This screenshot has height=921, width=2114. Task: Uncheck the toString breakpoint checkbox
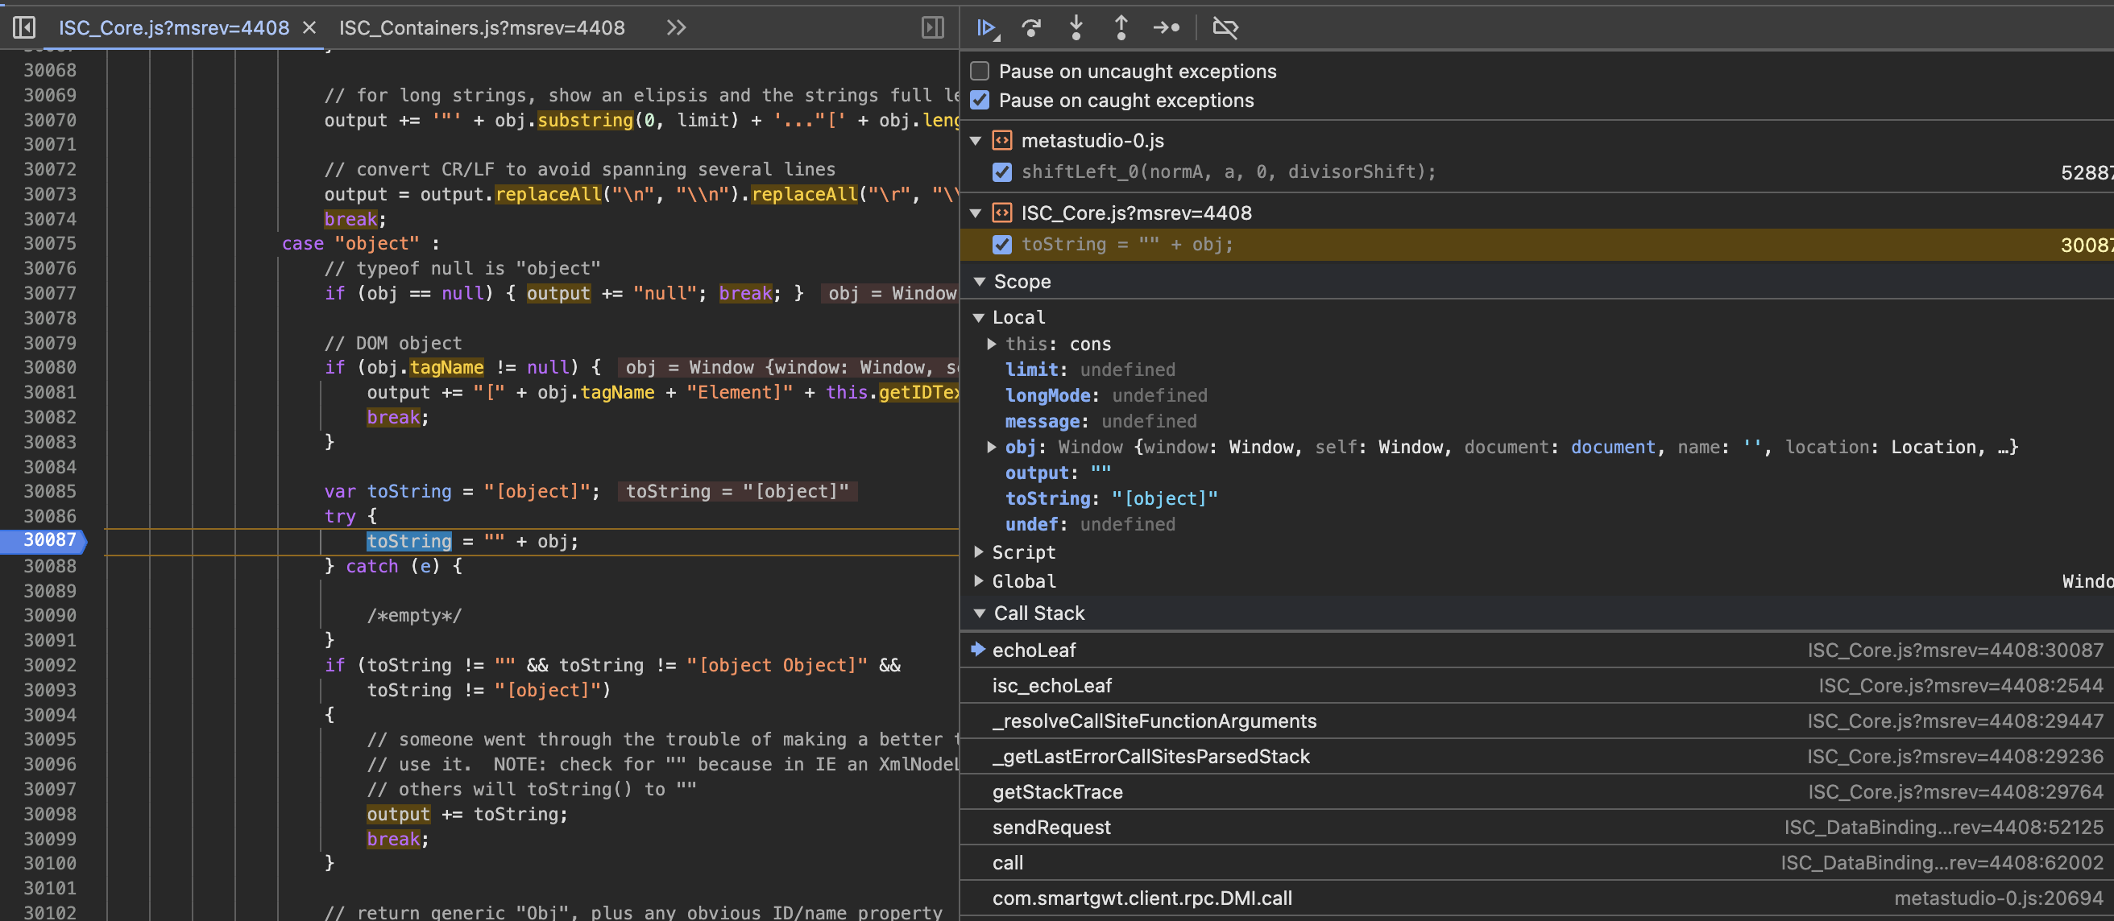tap(1002, 245)
